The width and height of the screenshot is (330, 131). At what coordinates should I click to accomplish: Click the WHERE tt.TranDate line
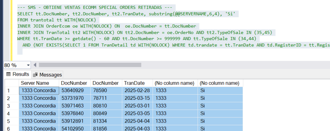click(137, 39)
